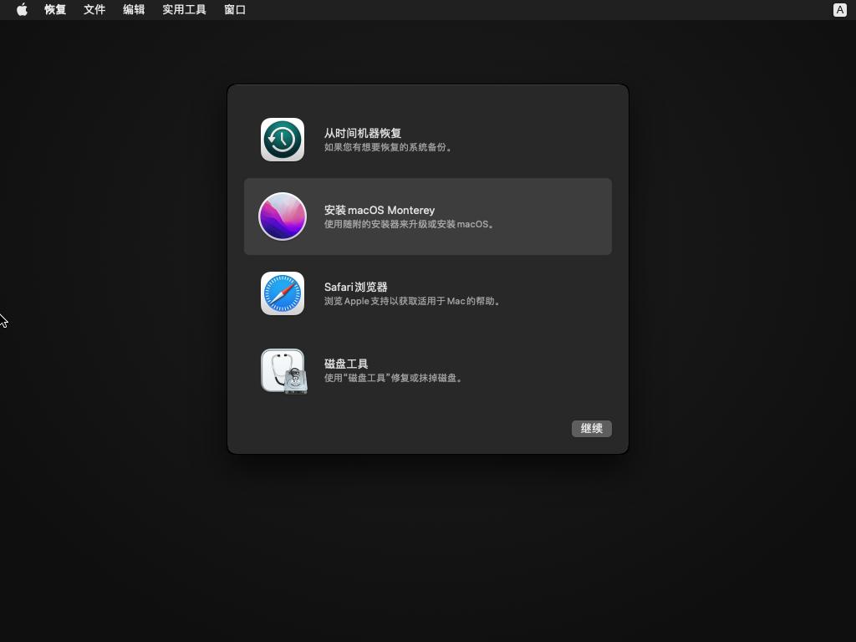
Task: Open the 恢复 menu
Action: click(x=54, y=10)
